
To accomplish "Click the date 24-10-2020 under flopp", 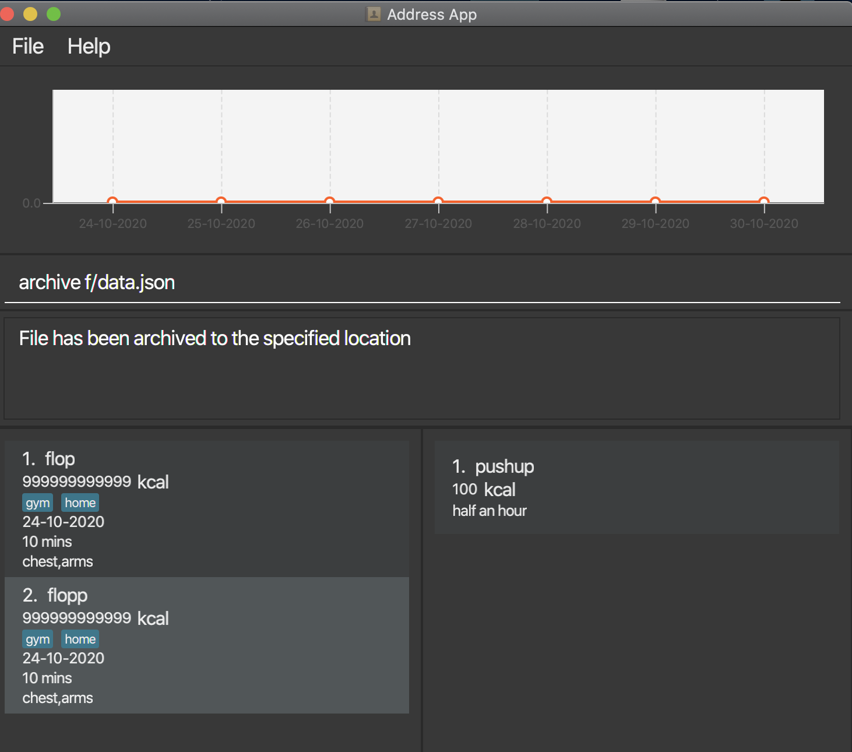I will (64, 658).
